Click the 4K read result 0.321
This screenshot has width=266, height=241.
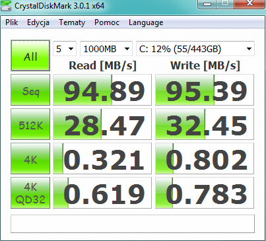[x=102, y=158]
